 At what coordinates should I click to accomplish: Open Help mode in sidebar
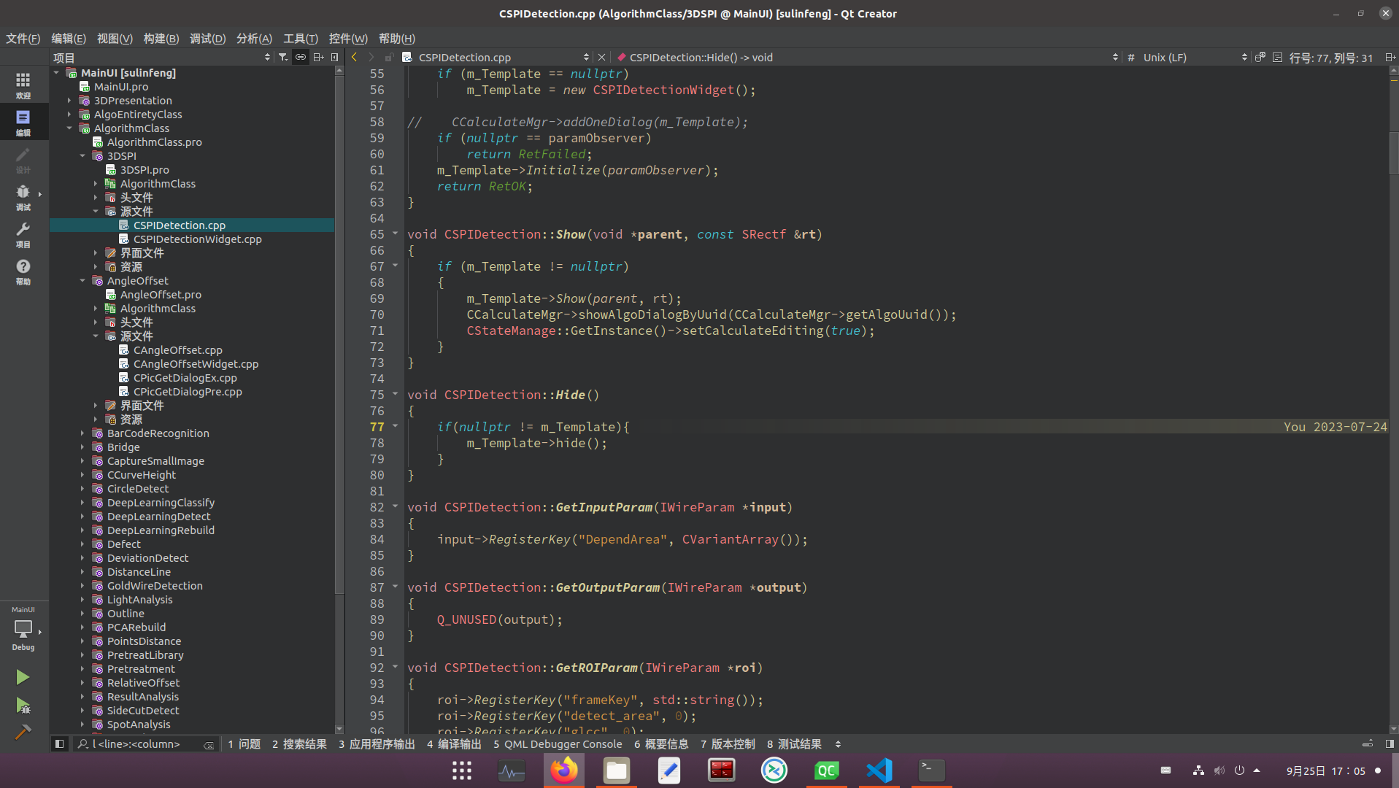(23, 271)
